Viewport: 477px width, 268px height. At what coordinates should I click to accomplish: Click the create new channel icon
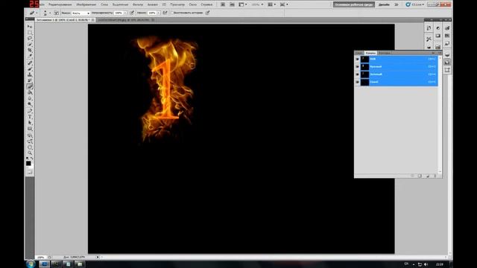[x=428, y=176]
